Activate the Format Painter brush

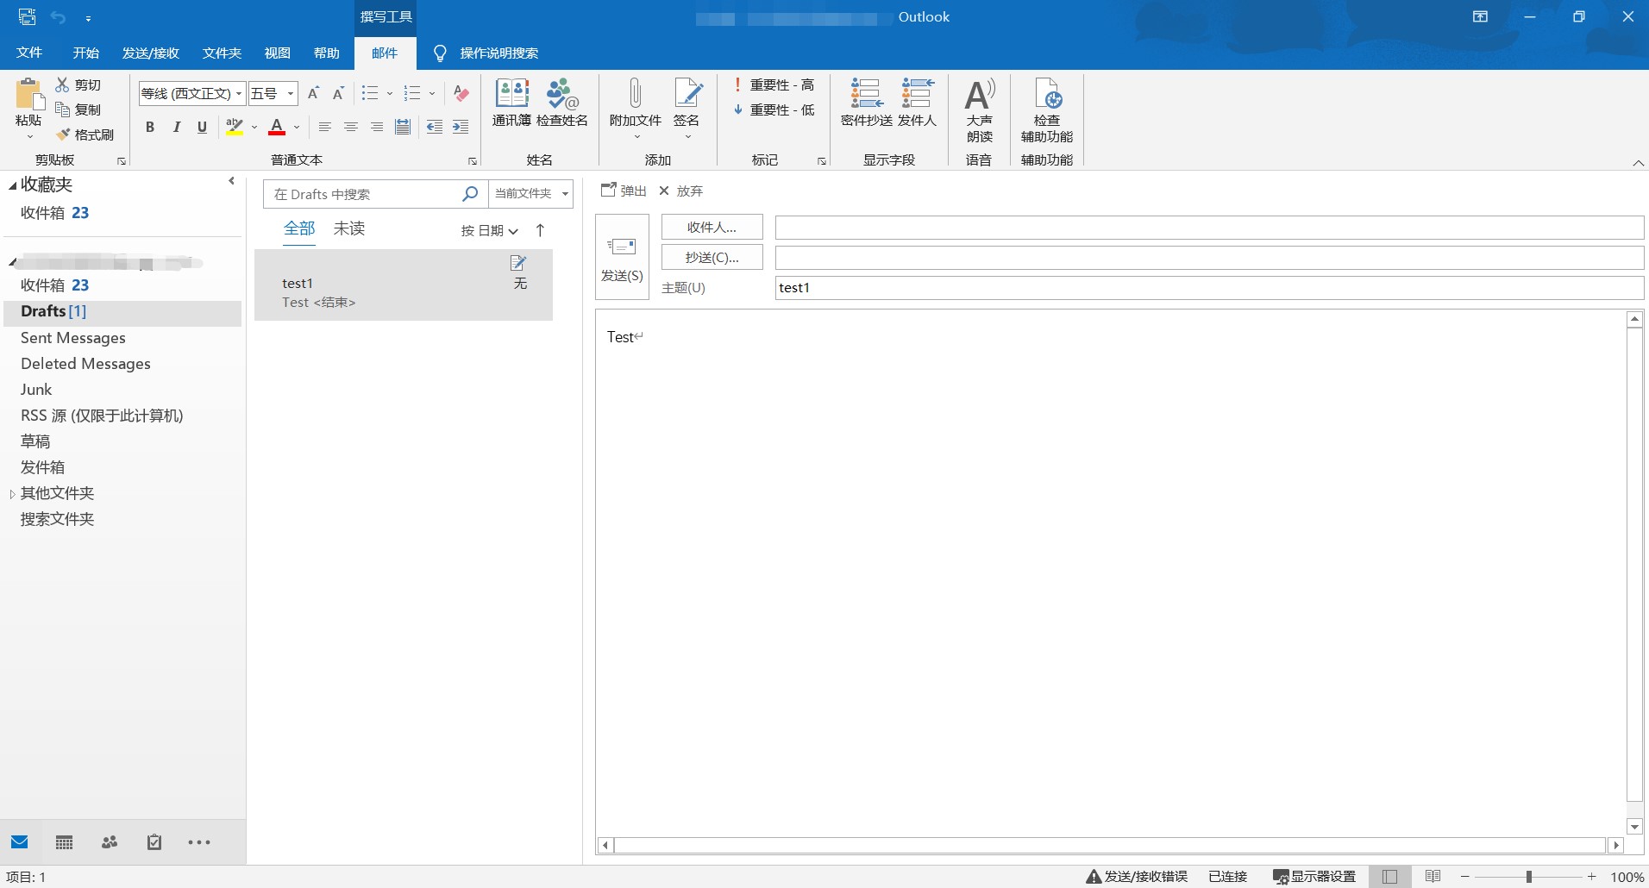pos(63,134)
